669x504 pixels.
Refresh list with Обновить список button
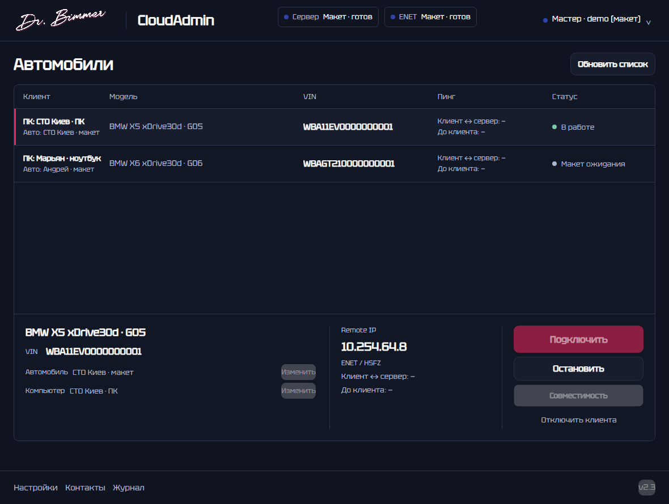click(x=612, y=64)
